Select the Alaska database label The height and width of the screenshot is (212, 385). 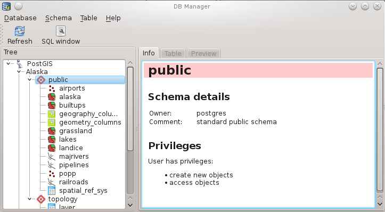click(x=37, y=72)
